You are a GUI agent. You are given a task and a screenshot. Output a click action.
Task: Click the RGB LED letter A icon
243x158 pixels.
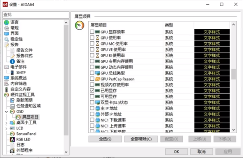pos(12,139)
